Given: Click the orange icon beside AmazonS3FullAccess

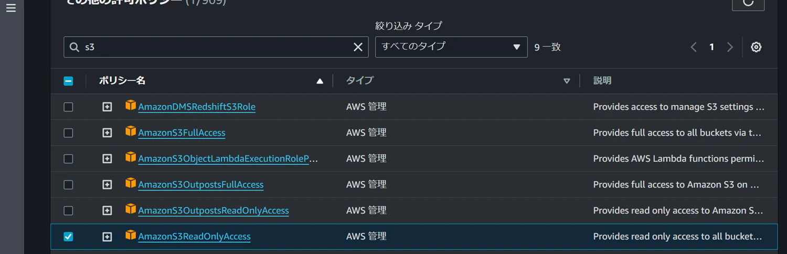Looking at the screenshot, I should (x=131, y=131).
